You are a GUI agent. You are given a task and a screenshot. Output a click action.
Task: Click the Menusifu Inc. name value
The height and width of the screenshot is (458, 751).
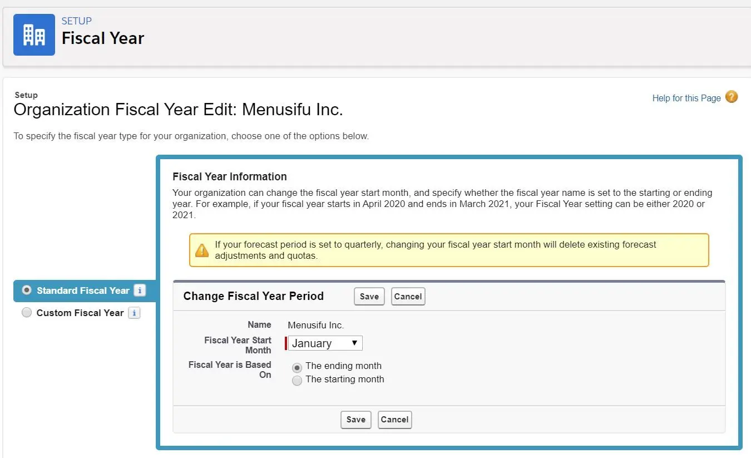[315, 325]
